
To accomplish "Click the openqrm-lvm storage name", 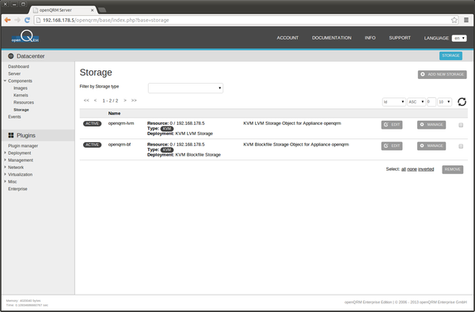I will (121, 123).
